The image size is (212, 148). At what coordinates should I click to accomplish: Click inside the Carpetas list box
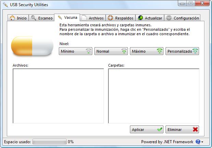[x=154, y=96]
